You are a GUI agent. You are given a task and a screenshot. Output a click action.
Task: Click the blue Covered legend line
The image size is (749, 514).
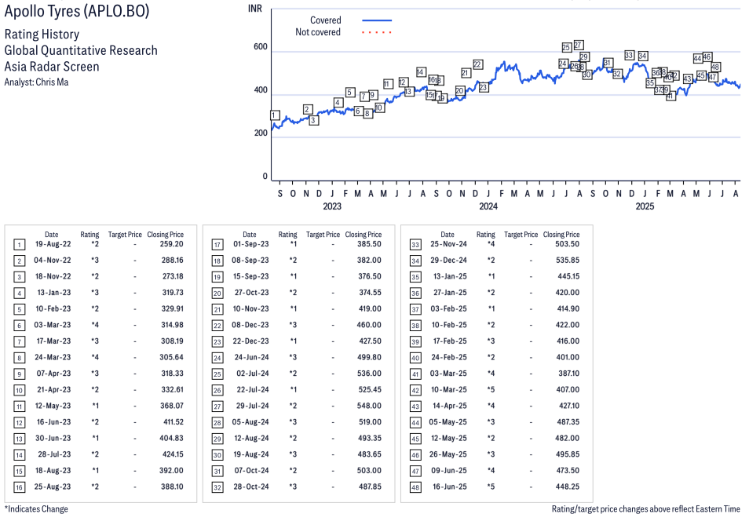377,20
